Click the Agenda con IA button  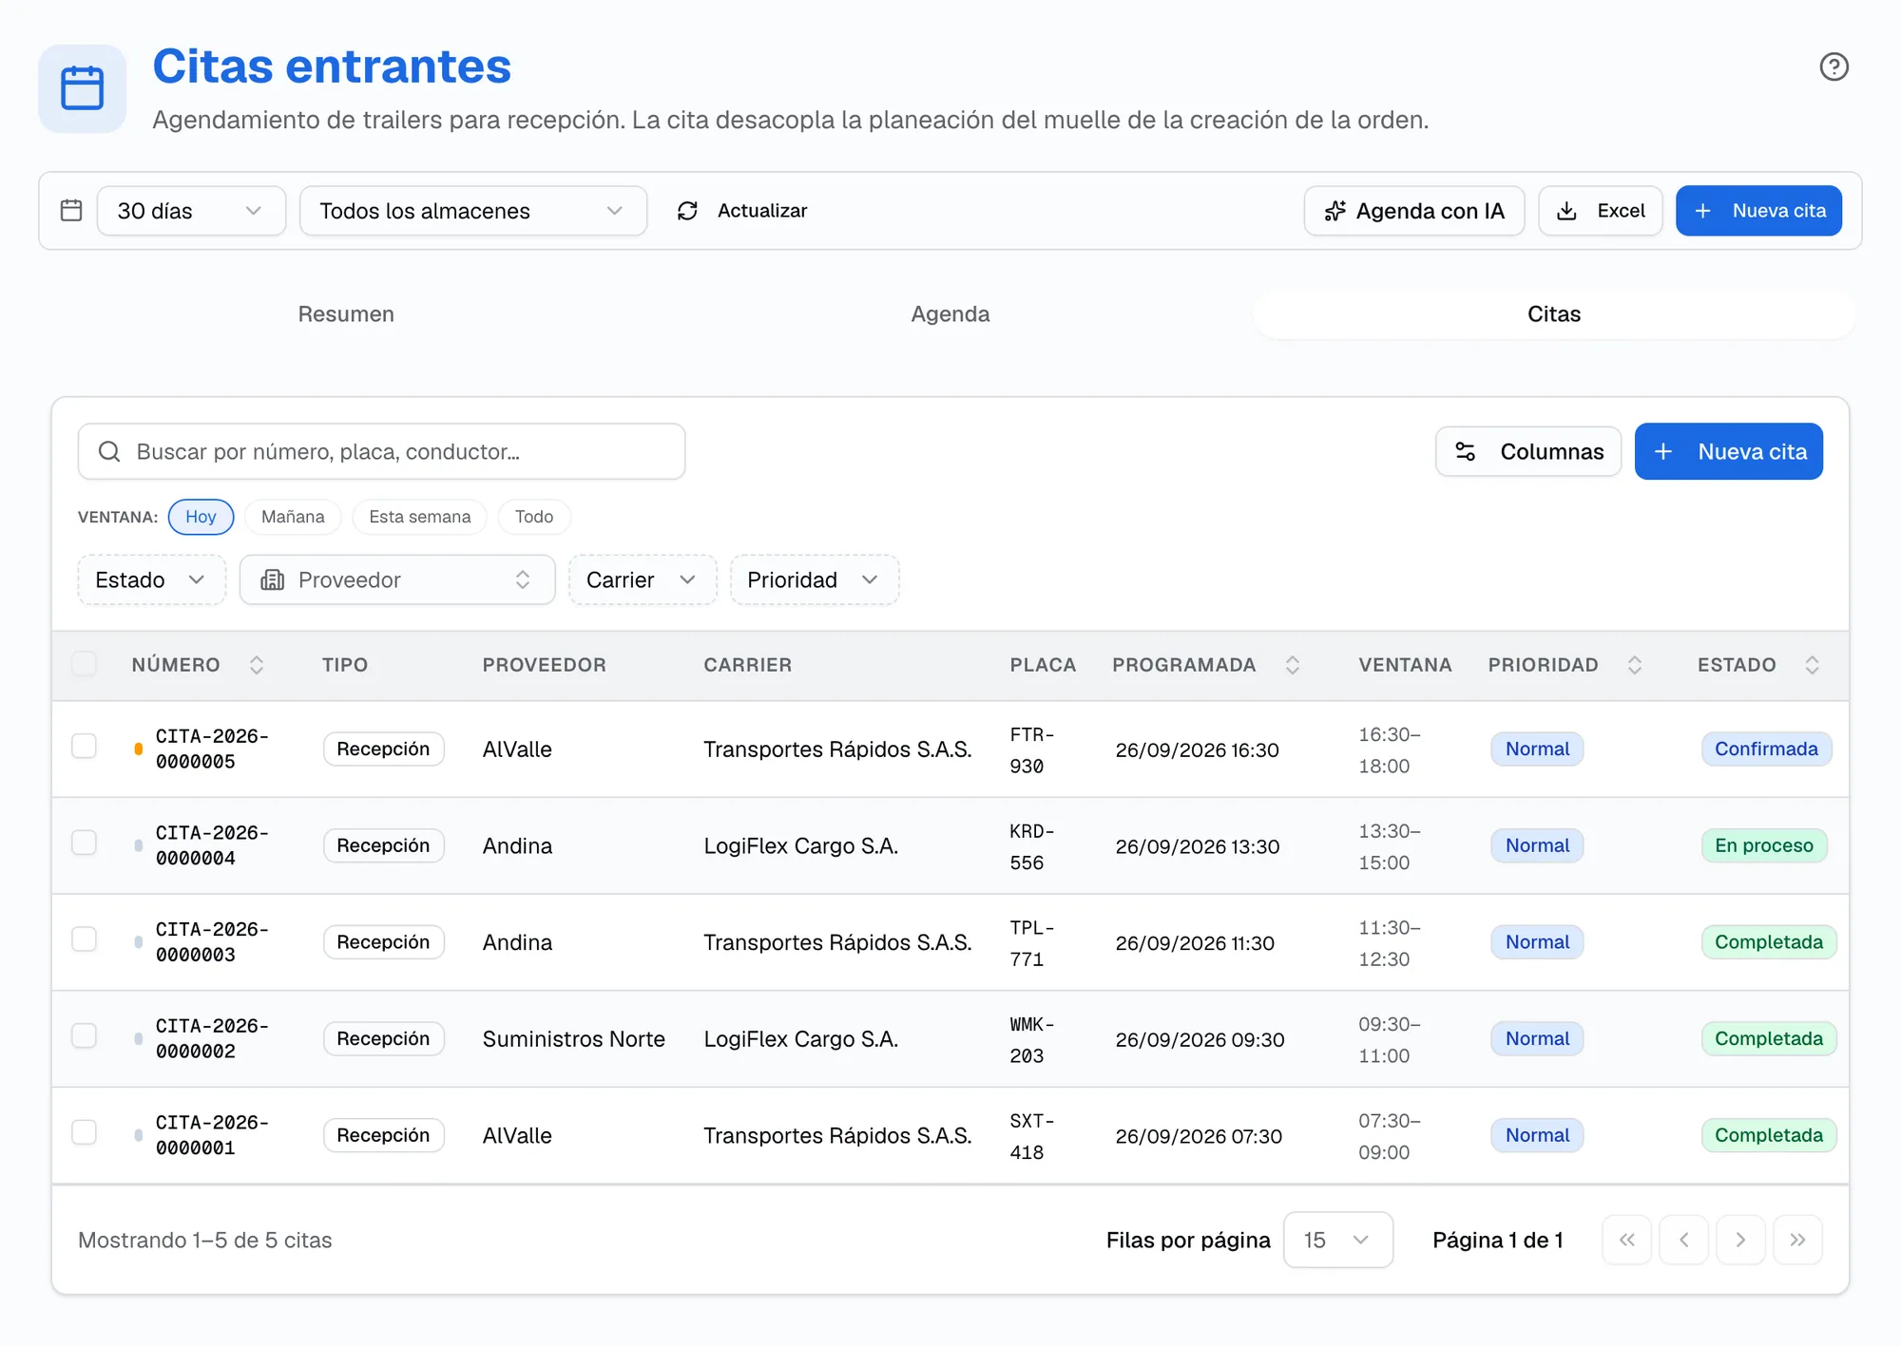pyautogui.click(x=1414, y=211)
